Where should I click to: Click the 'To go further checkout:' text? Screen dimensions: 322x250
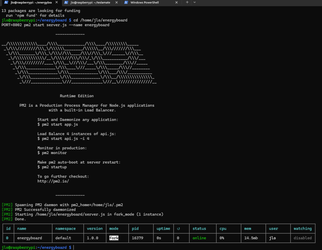coord(63,176)
